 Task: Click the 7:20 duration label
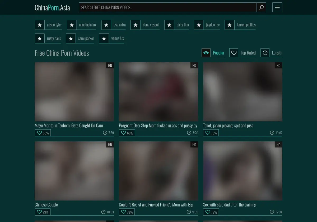[x=193, y=133]
